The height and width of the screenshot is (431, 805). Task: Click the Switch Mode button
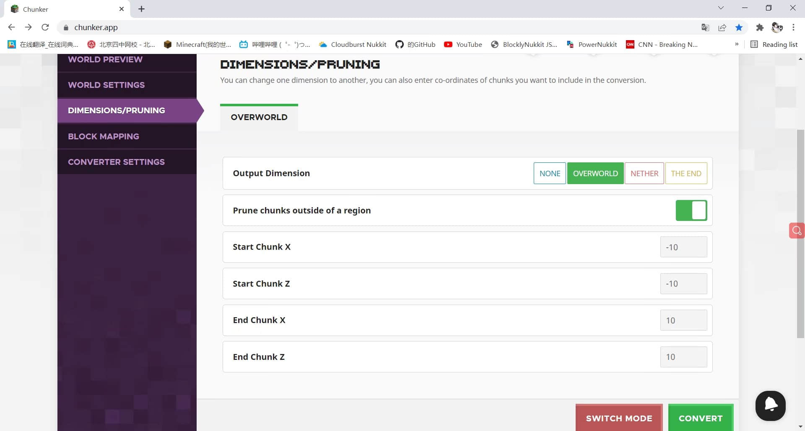click(619, 418)
